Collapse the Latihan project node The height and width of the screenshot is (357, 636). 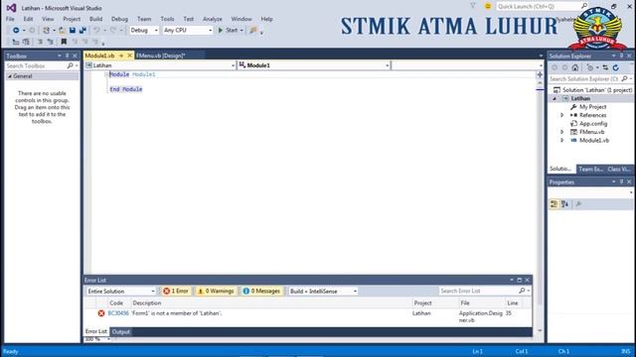pyautogui.click(x=555, y=99)
